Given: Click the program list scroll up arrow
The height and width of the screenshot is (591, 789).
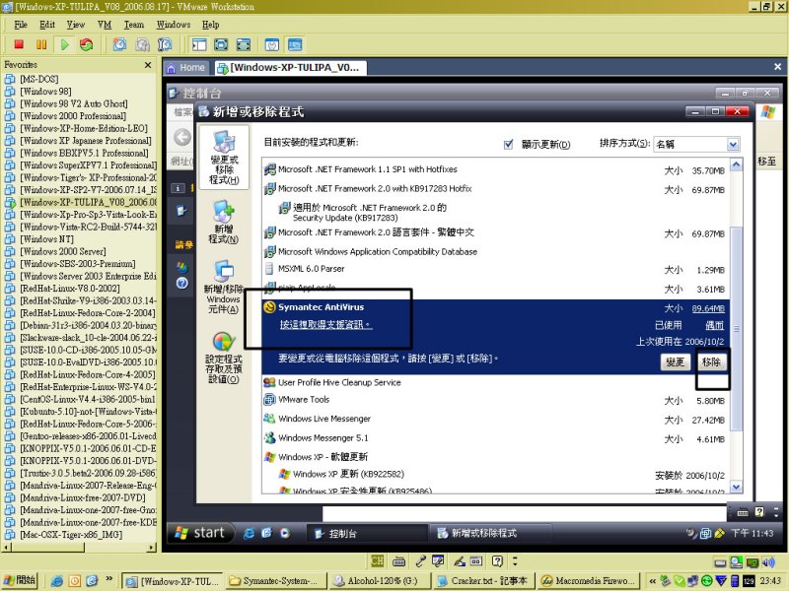Looking at the screenshot, I should click(736, 164).
